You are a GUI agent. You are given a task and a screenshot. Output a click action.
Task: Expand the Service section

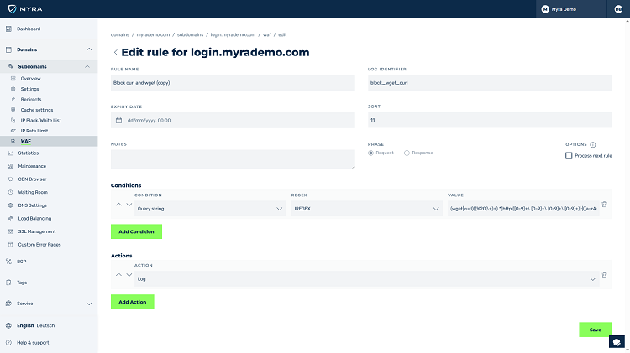pos(89,304)
